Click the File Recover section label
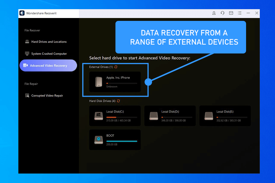The image size is (275, 183). [32, 30]
